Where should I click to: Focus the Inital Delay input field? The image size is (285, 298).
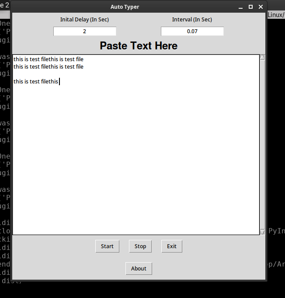(x=85, y=31)
